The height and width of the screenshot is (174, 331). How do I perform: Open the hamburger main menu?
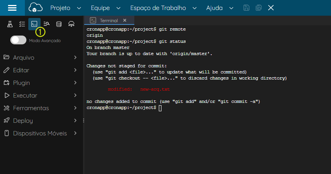coord(12,8)
